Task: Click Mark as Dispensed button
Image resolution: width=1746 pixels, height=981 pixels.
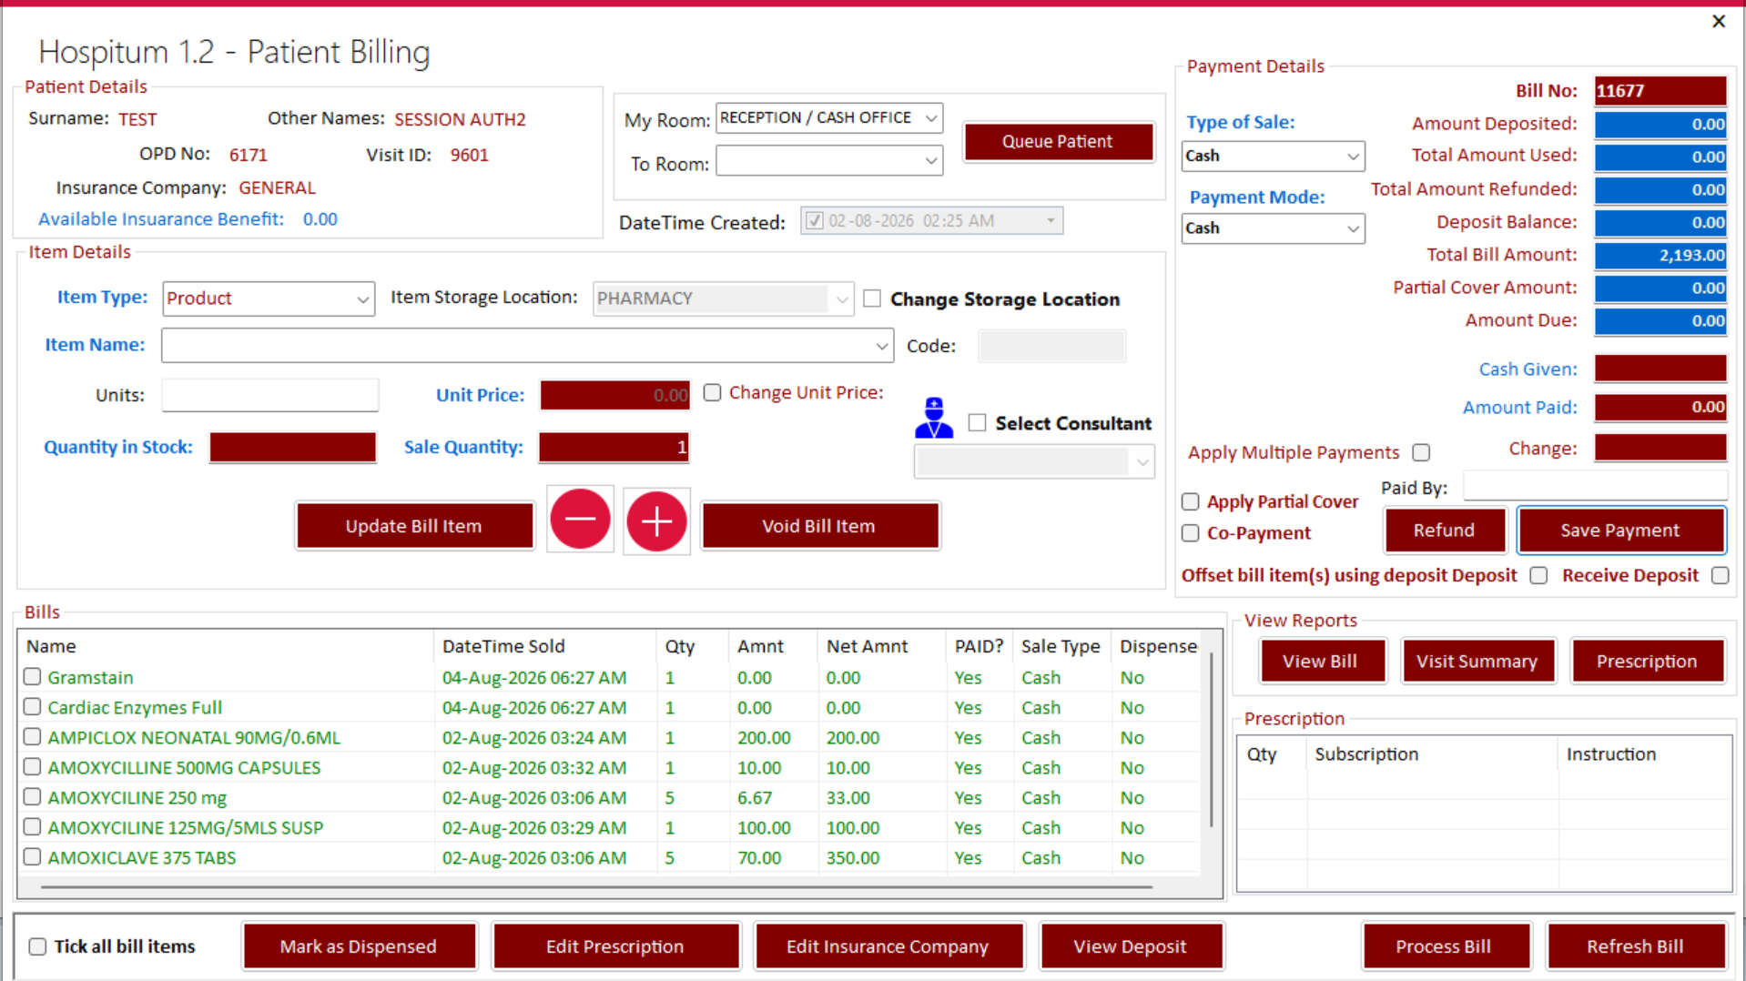Action: (x=359, y=946)
